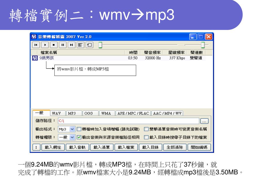Click the 載入音軌 button

tap(77, 147)
